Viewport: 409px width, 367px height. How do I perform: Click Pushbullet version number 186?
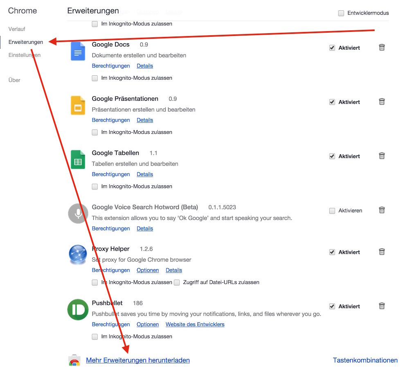click(x=138, y=303)
